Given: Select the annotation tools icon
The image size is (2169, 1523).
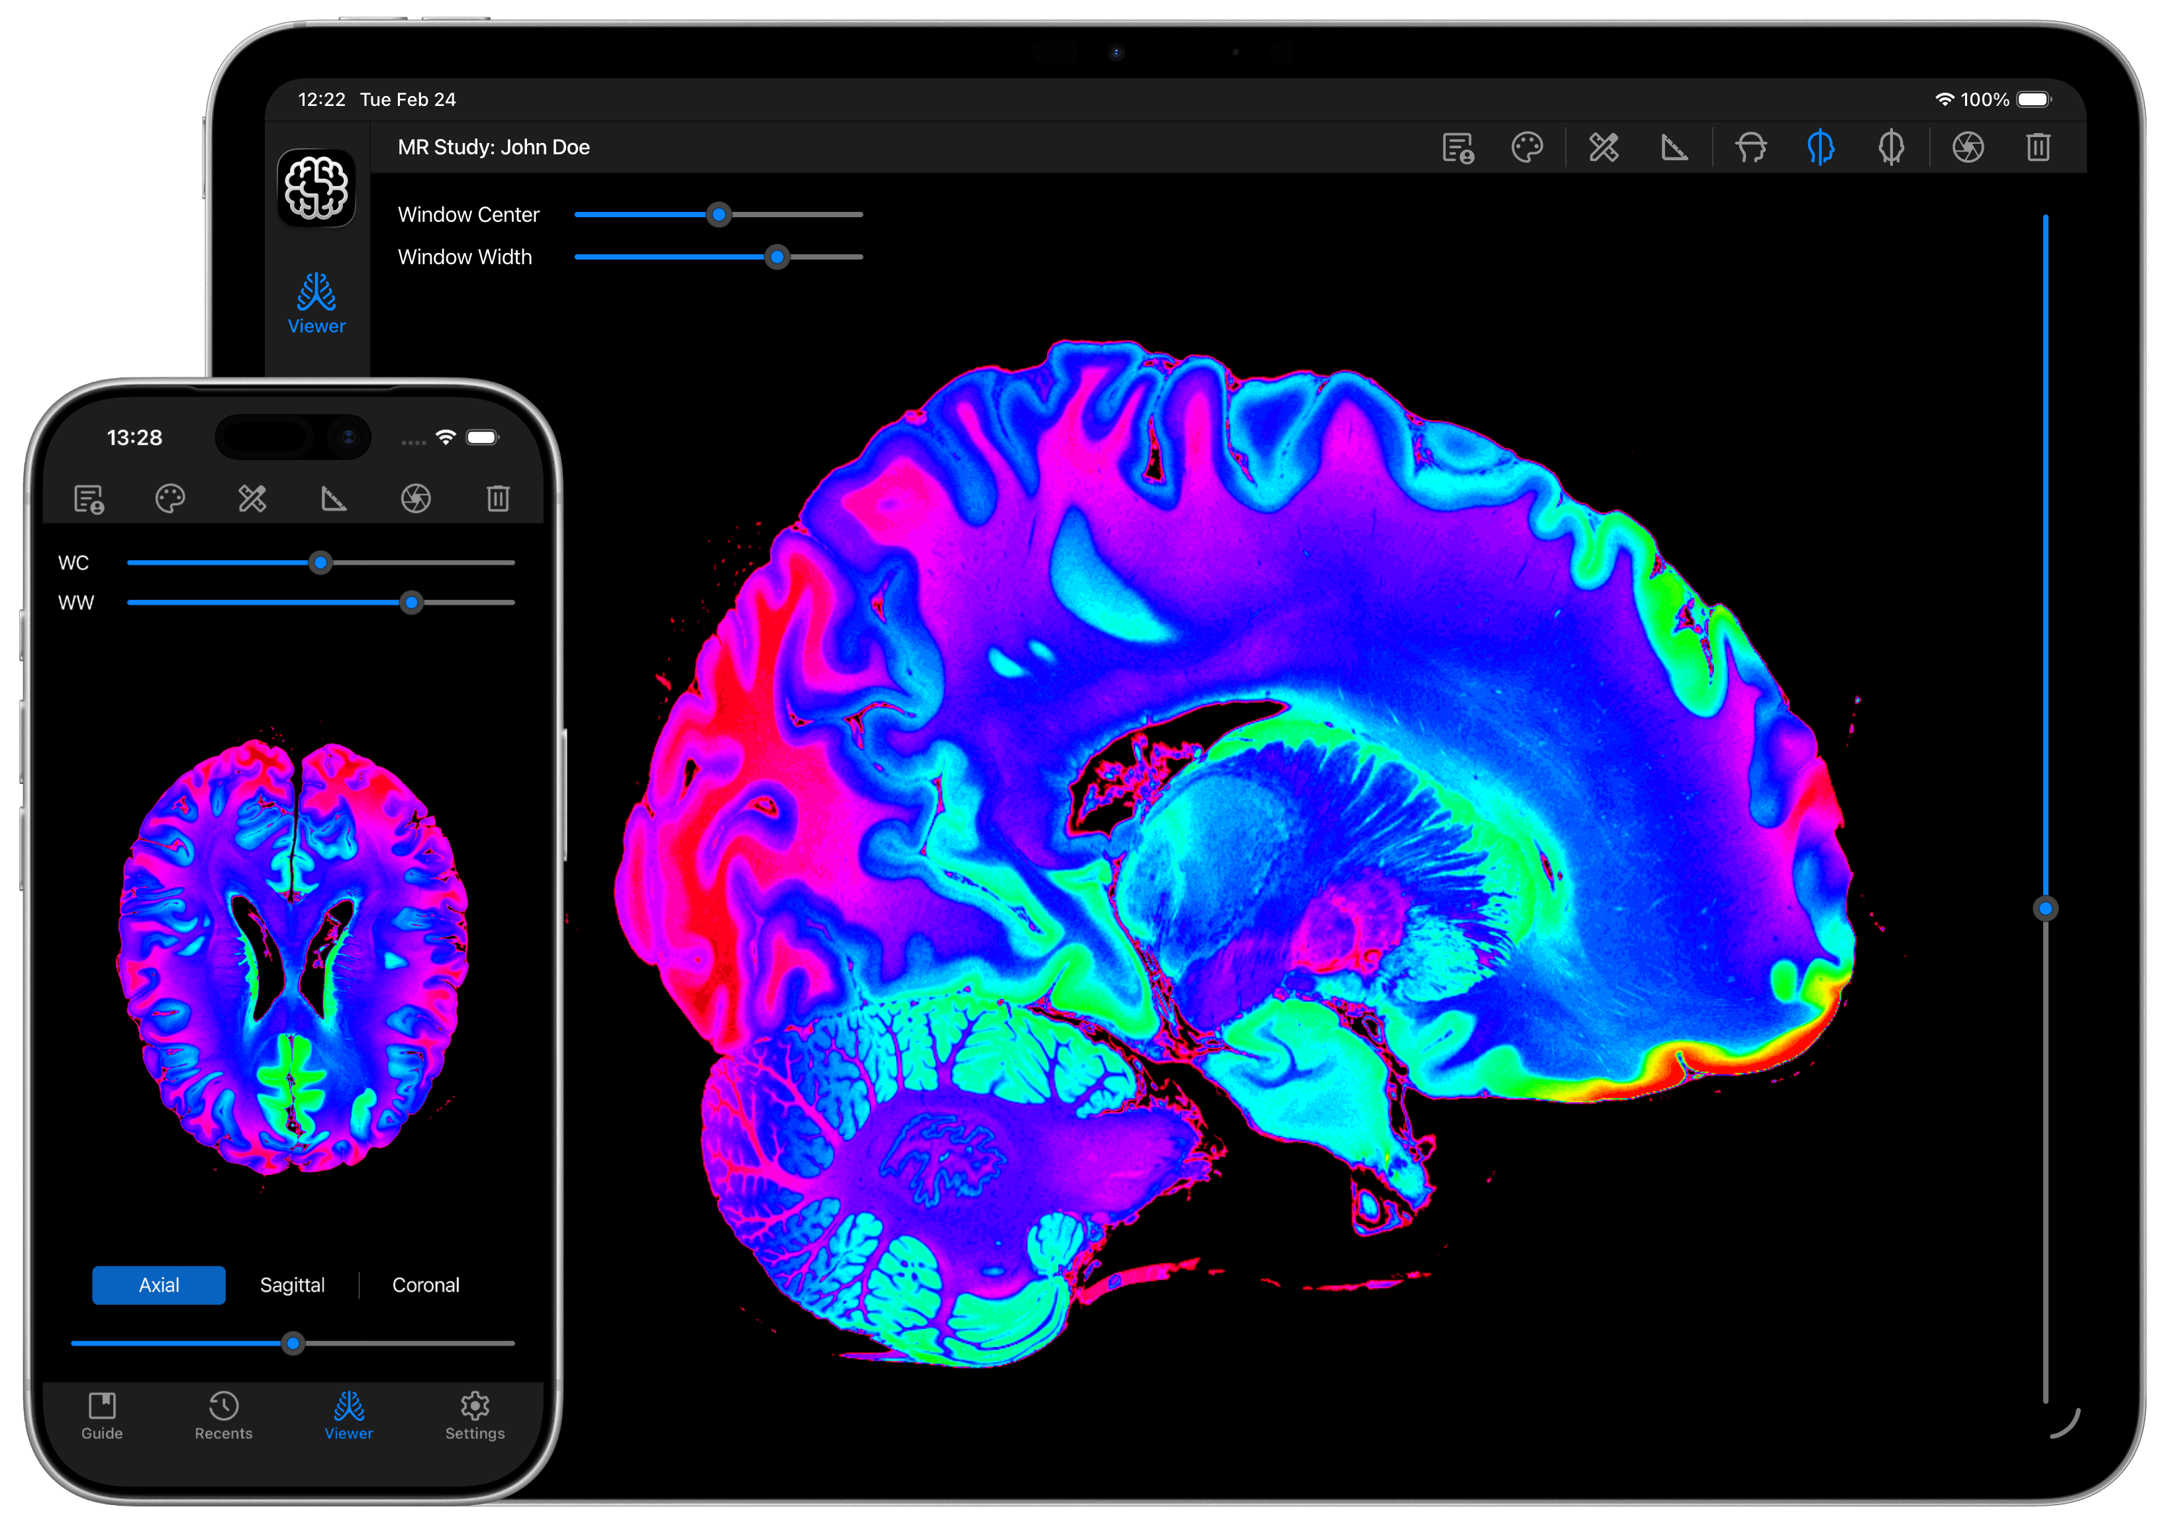Looking at the screenshot, I should click(1603, 146).
